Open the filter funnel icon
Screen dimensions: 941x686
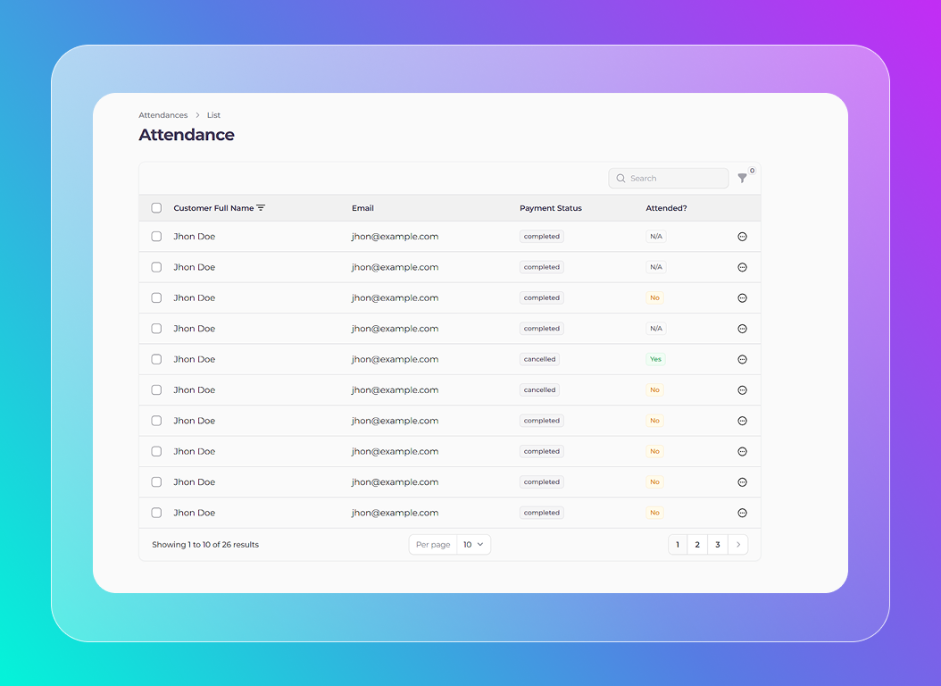point(742,179)
